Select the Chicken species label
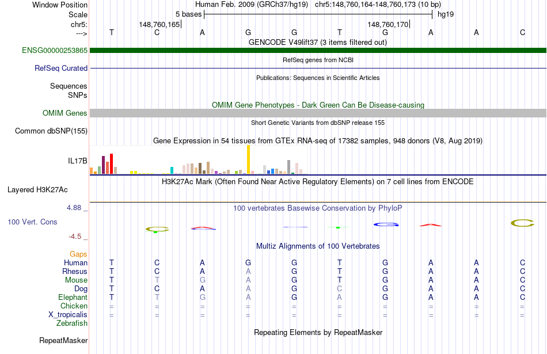The height and width of the screenshot is (354, 547). pos(74,306)
